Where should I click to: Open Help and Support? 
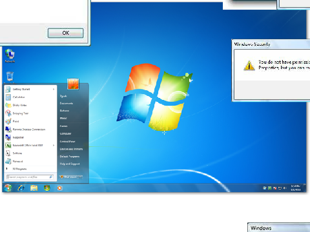tap(70, 164)
